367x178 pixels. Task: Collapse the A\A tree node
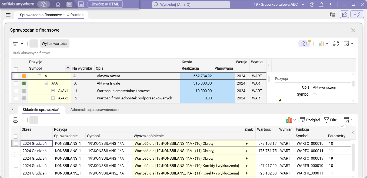tap(46, 83)
